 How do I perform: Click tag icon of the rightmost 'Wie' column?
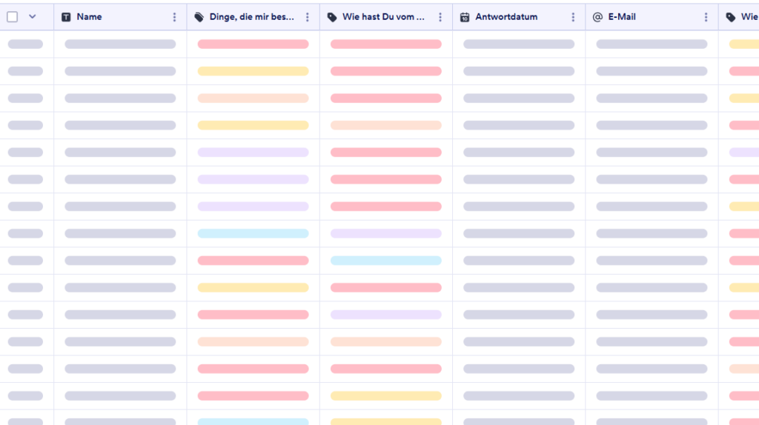pyautogui.click(x=731, y=17)
